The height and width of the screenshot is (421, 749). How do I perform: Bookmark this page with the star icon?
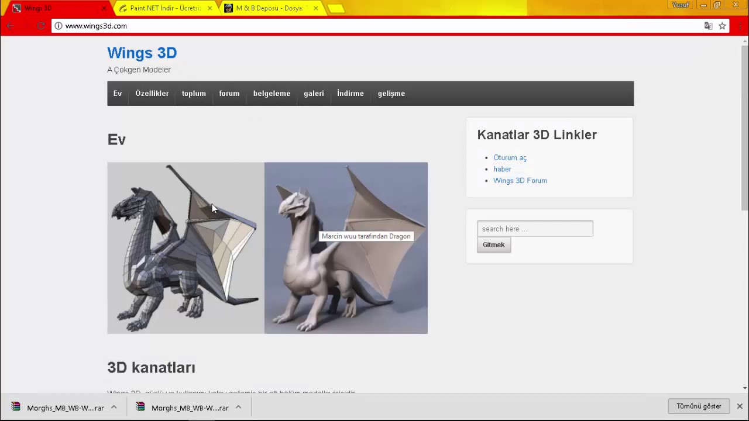click(x=722, y=26)
